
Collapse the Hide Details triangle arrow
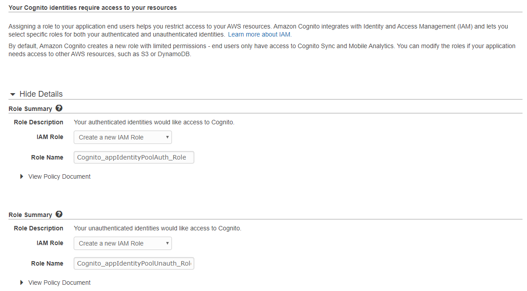point(13,94)
